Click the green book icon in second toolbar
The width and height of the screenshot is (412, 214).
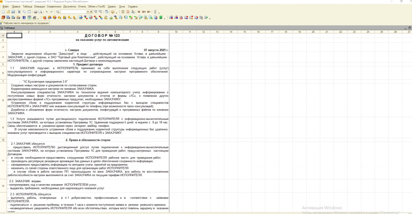click(161, 18)
